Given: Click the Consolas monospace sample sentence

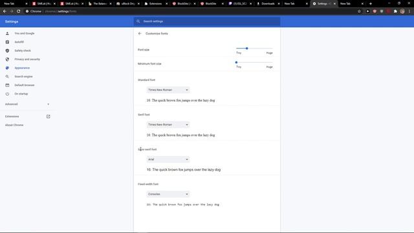Looking at the screenshot, I should click(x=182, y=205).
